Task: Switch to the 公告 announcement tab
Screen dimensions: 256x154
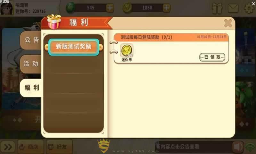Action: coord(31,40)
